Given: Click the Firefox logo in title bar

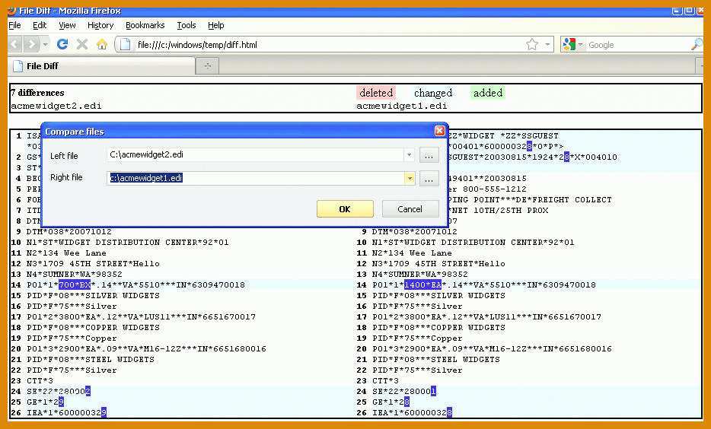Looking at the screenshot, I should [12, 10].
